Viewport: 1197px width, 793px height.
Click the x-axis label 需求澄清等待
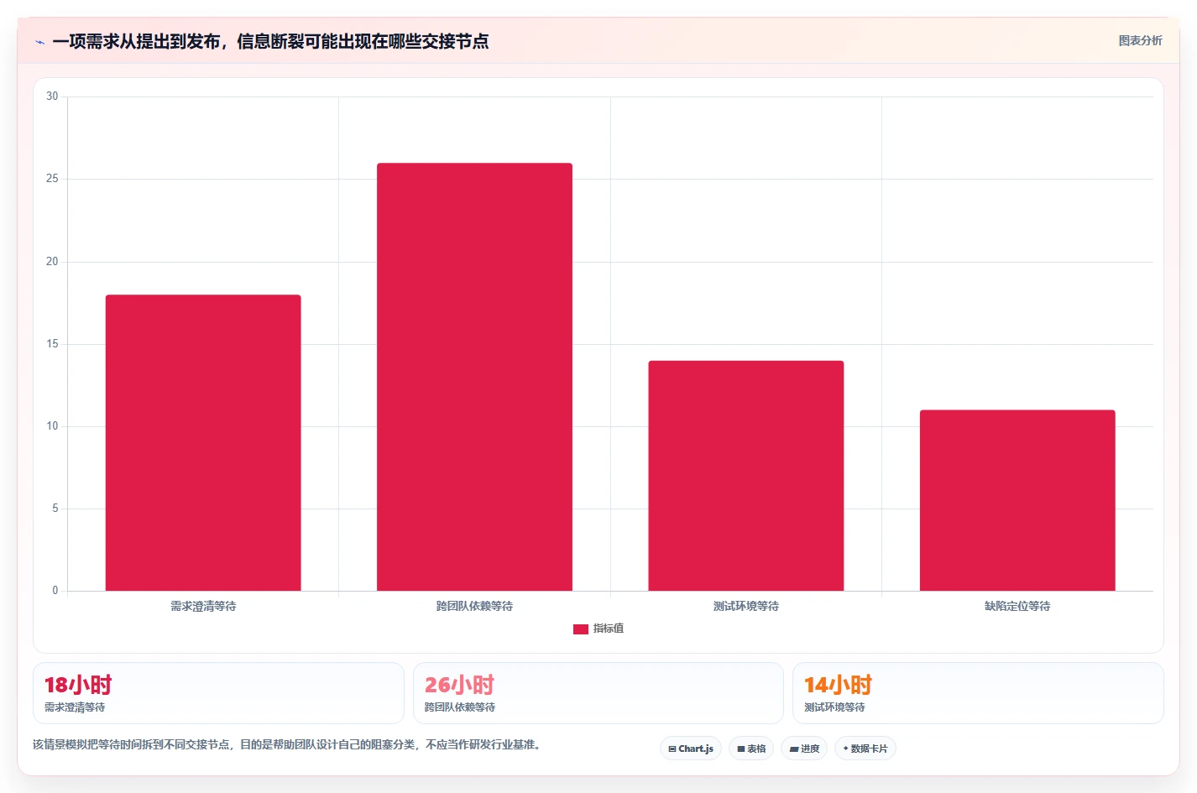[203, 606]
